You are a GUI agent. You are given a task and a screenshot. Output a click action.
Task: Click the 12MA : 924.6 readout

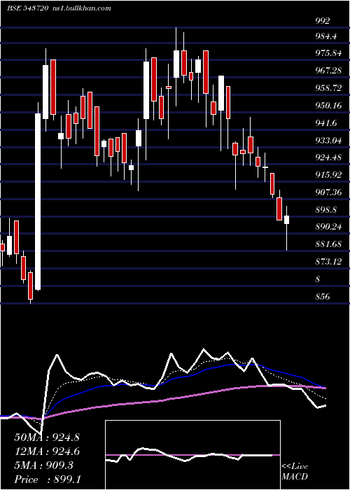(x=47, y=451)
